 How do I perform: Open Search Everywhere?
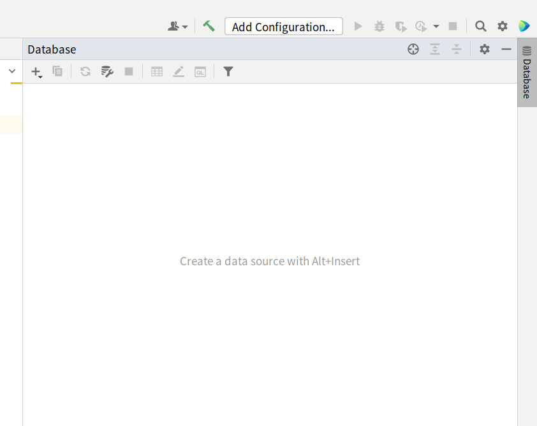coord(480,26)
